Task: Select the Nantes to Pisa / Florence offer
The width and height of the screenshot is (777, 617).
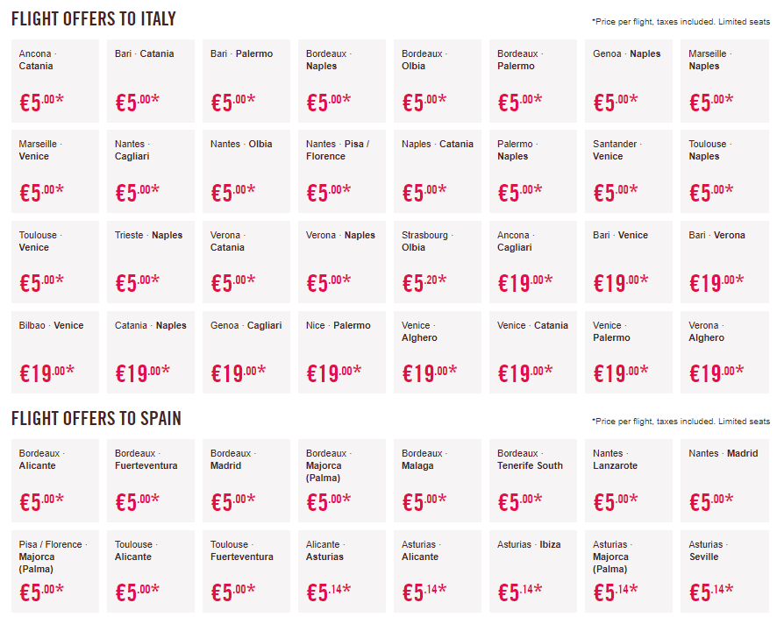Action: [342, 171]
